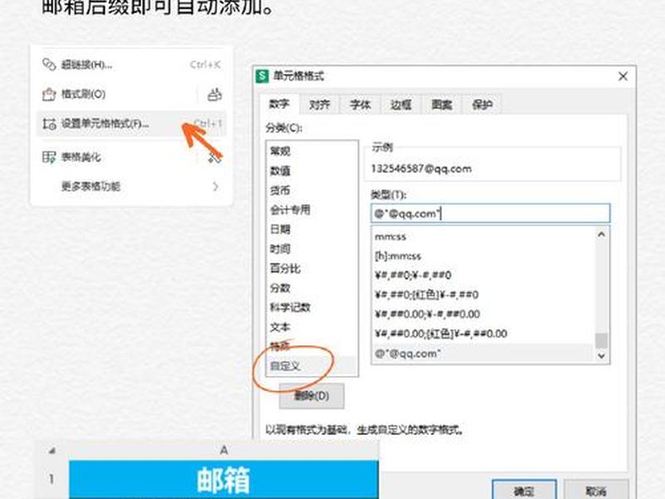Viewport: 665px width, 499px height.
Task: Expand the 更多表格功能 chevron arrow
Action: tap(215, 186)
